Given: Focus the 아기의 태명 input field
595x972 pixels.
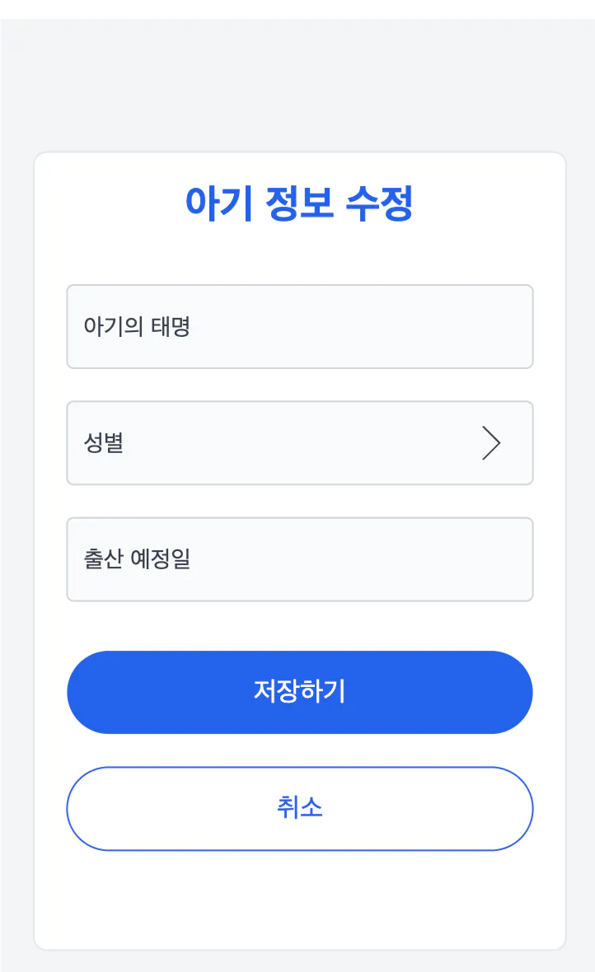Looking at the screenshot, I should click(x=300, y=327).
